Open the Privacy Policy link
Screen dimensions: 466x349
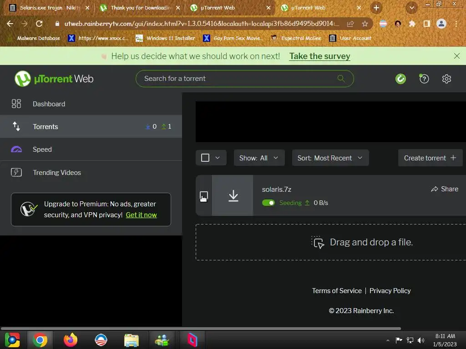[x=390, y=290]
